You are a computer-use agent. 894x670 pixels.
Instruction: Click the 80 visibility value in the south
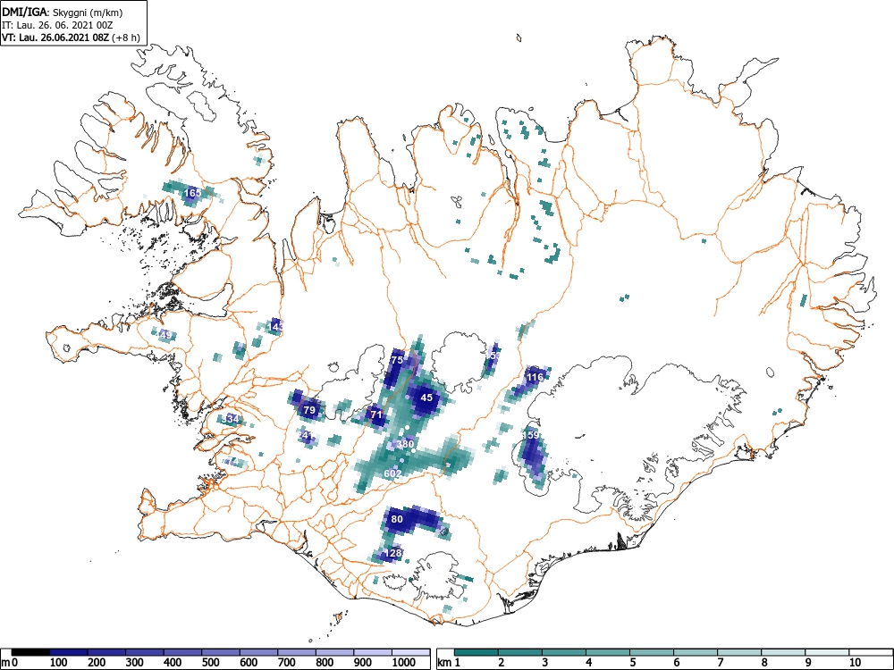coord(397,519)
